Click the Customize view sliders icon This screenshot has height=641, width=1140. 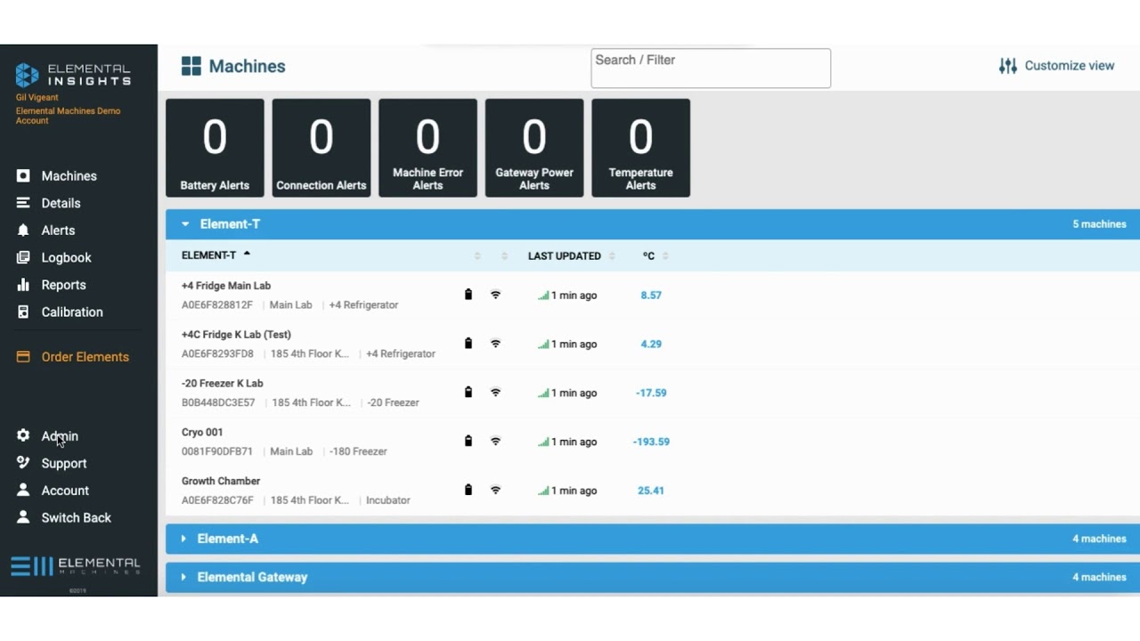pyautogui.click(x=1007, y=66)
